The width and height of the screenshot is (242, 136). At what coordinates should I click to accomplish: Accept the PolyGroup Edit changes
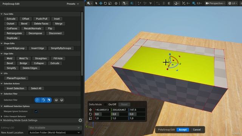(183, 130)
